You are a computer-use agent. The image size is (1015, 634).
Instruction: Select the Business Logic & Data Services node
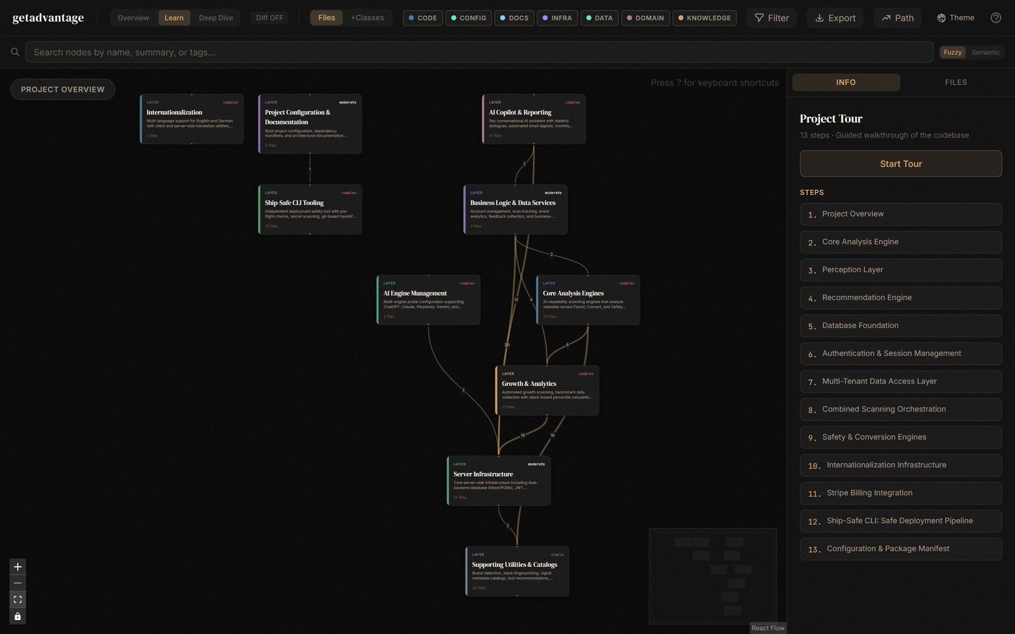(x=516, y=209)
